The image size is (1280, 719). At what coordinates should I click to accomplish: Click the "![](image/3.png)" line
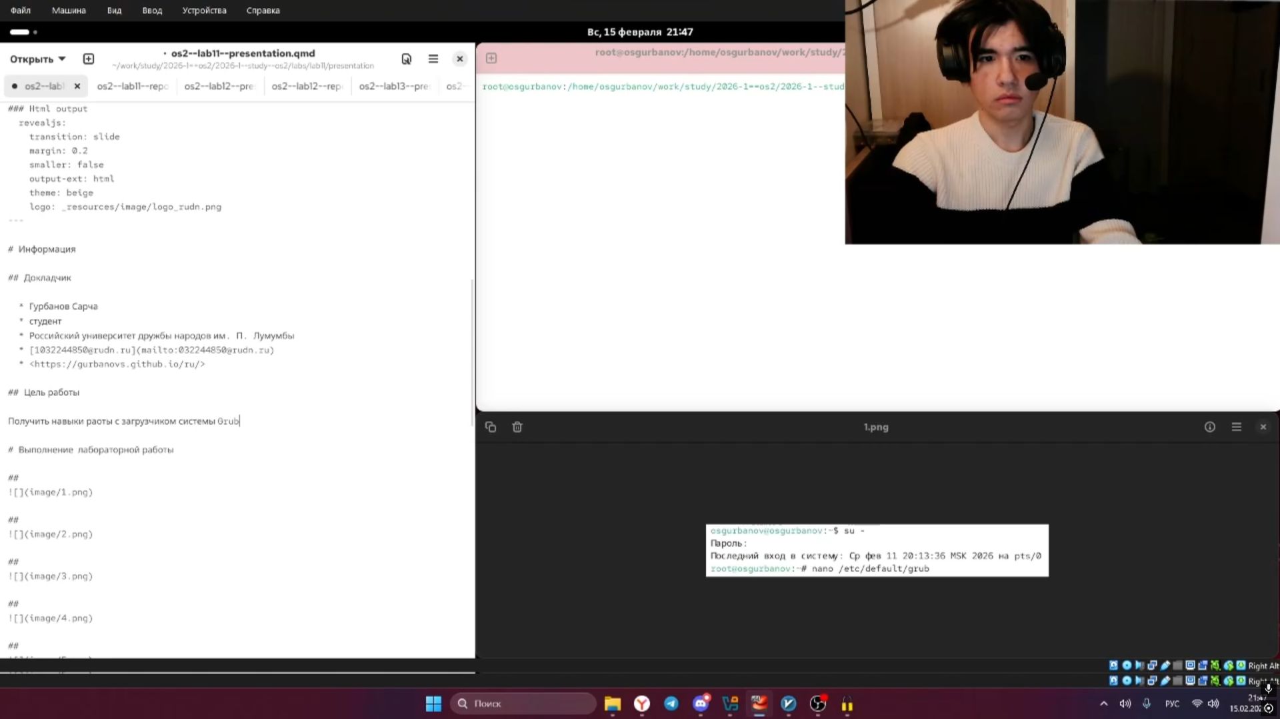click(51, 576)
